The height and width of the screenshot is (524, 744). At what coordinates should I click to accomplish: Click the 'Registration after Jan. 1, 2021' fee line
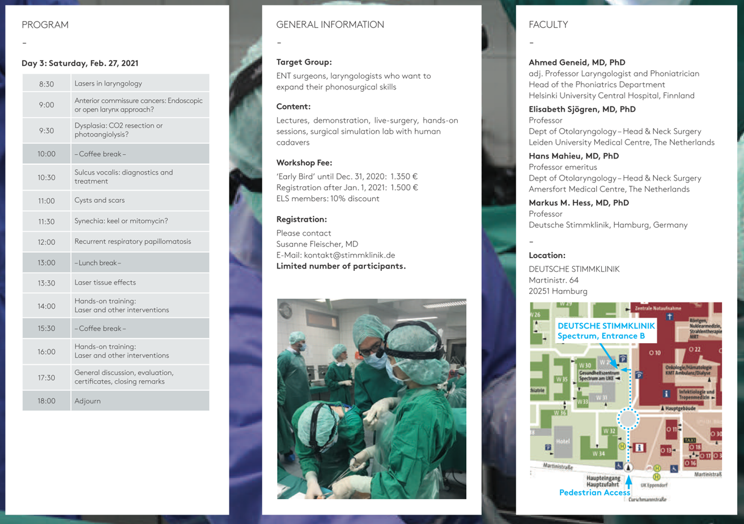[x=347, y=188]
